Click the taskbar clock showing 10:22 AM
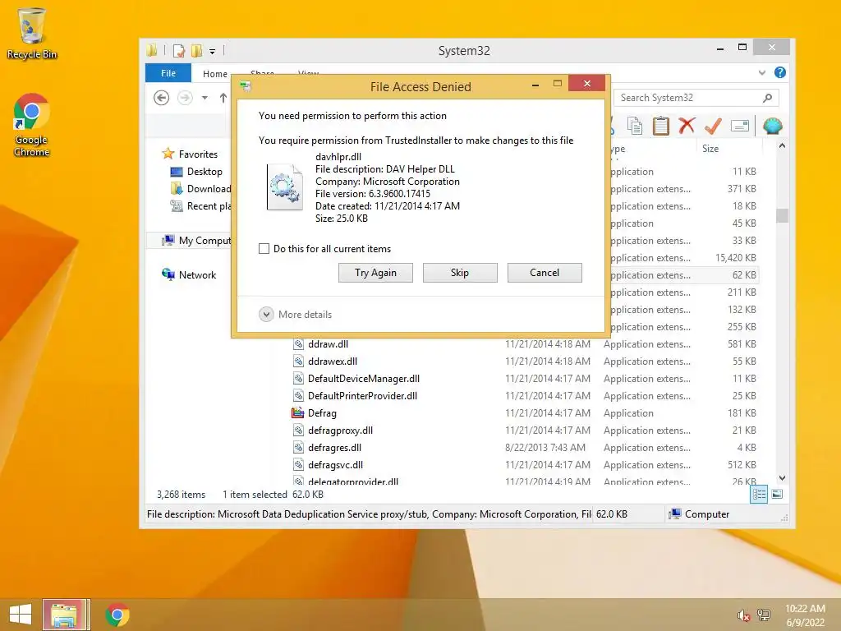This screenshot has width=841, height=631. [805, 615]
